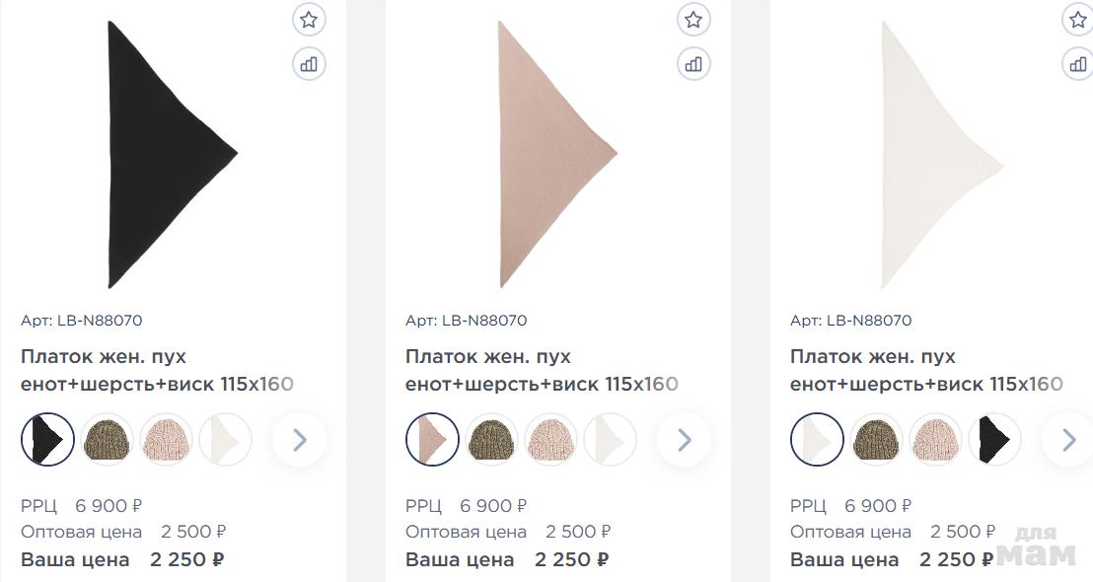The width and height of the screenshot is (1093, 582).
Task: Open beige scarf product image
Action: click(x=557, y=154)
